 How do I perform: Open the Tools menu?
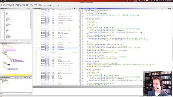click(x=31, y=4)
